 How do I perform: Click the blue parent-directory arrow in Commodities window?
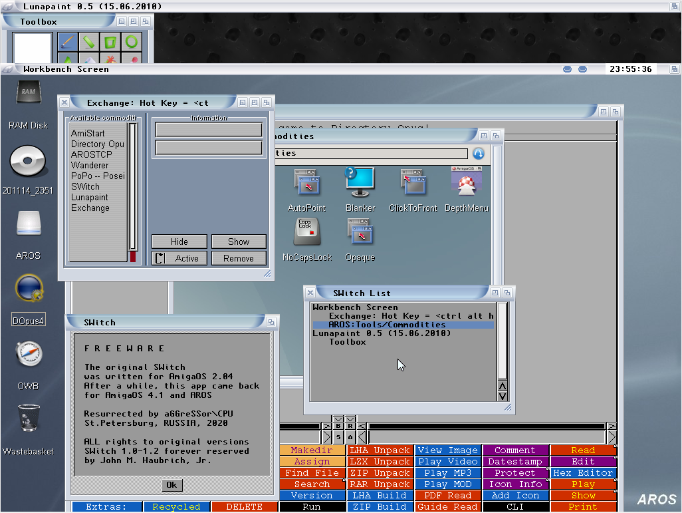[x=479, y=153]
